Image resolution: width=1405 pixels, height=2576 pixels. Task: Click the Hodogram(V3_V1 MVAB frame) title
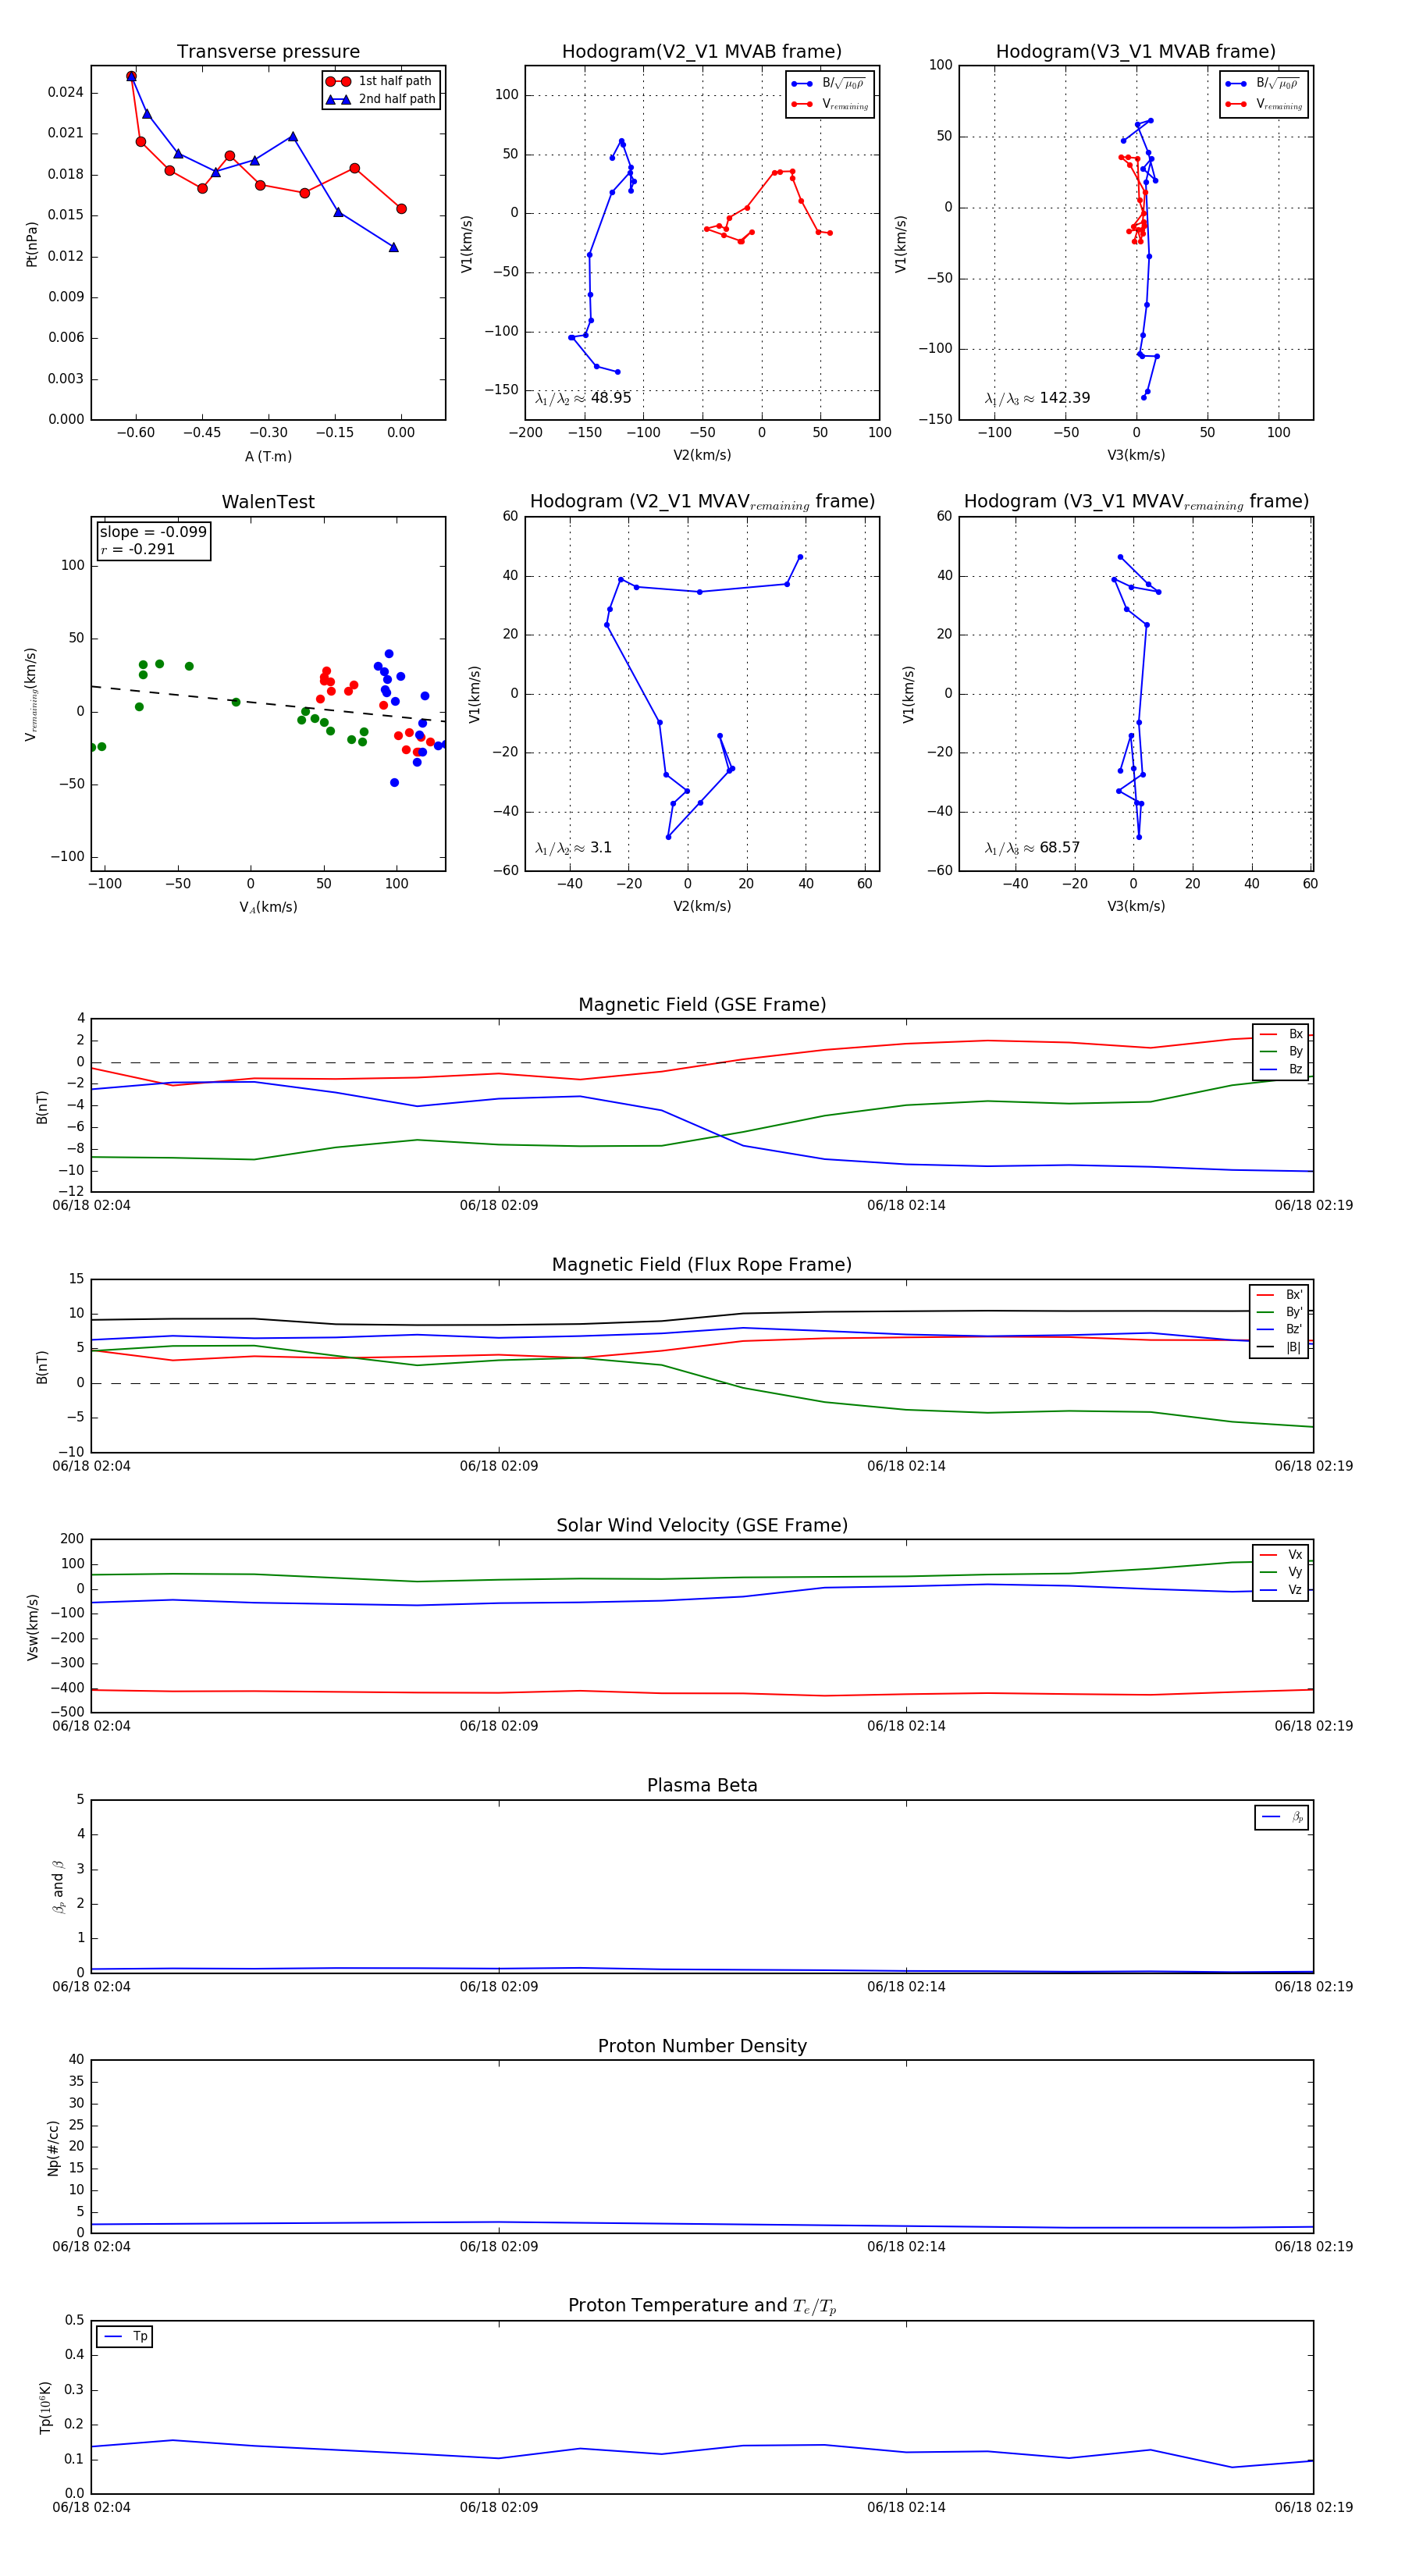[x=1136, y=52]
